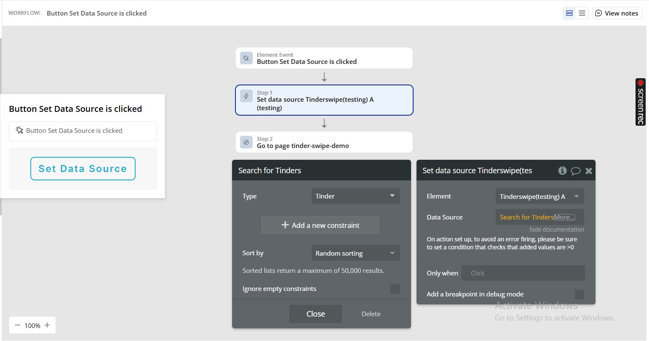Image resolution: width=649 pixels, height=341 pixels.
Task: Open the Type dropdown set to Tinder
Action: pyautogui.click(x=355, y=196)
